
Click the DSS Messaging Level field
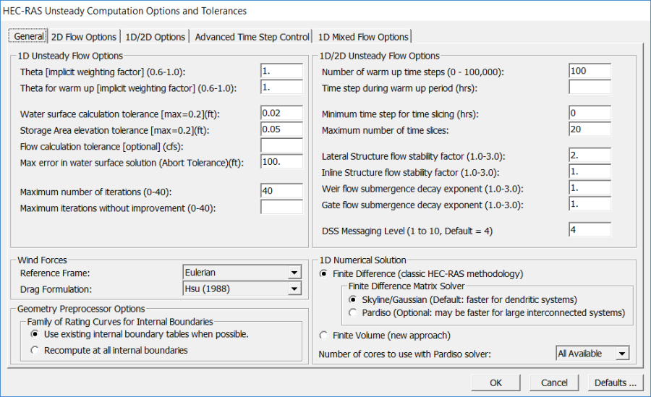click(590, 230)
